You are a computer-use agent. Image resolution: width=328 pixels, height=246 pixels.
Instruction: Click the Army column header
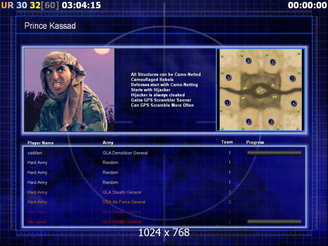[108, 143]
